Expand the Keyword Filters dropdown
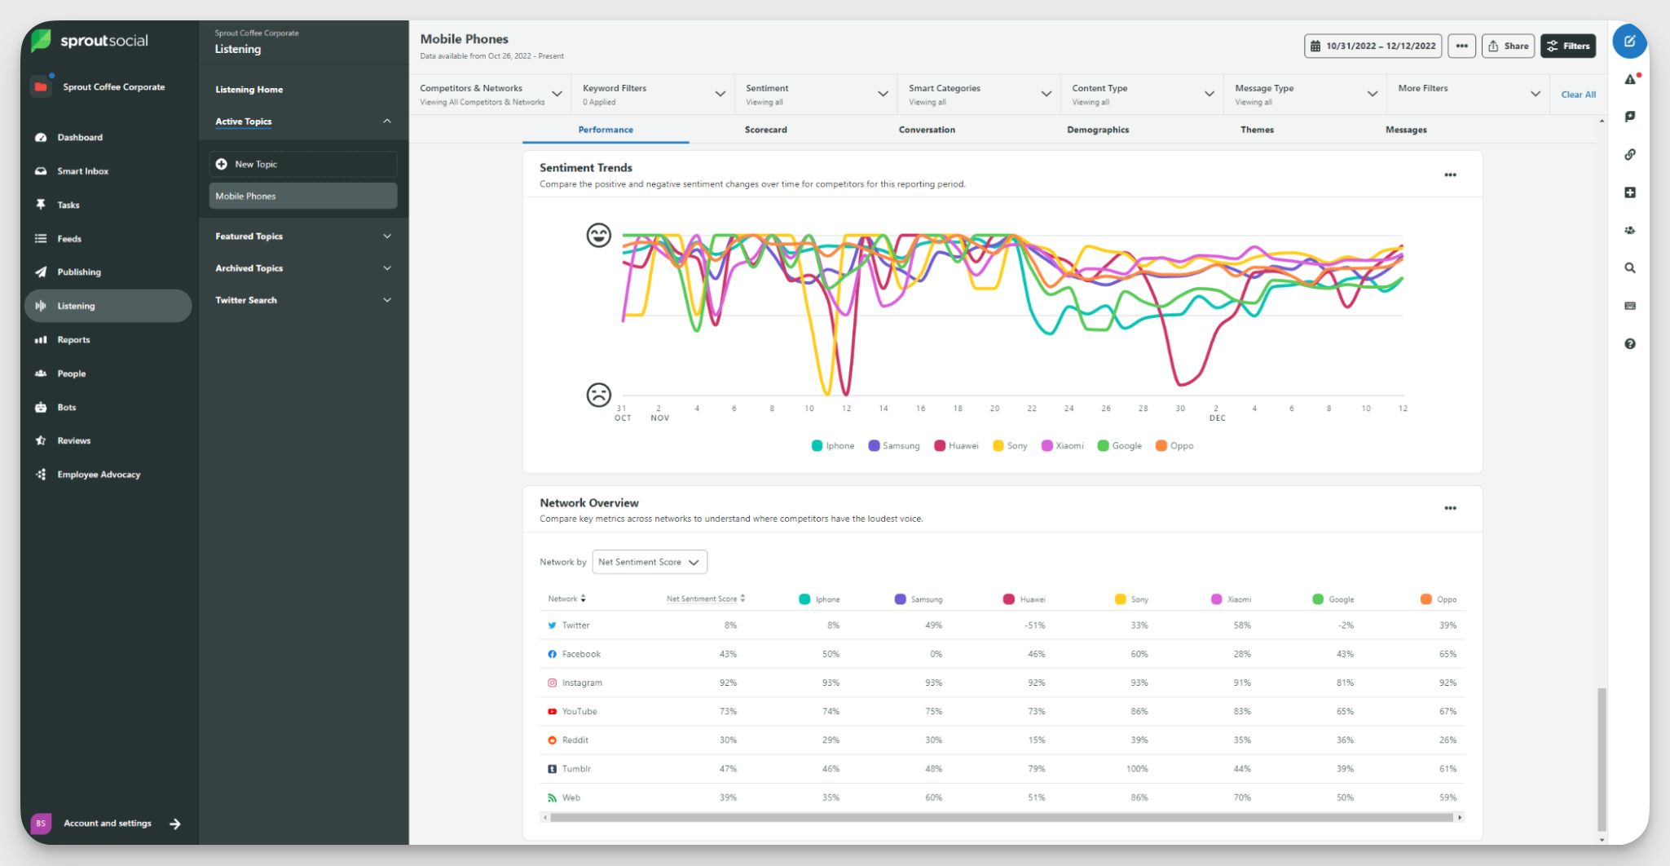 point(654,95)
